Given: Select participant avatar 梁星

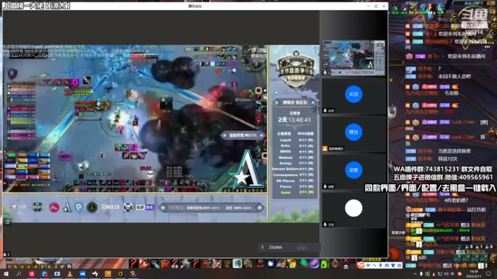Looking at the screenshot, I should tap(353, 170).
